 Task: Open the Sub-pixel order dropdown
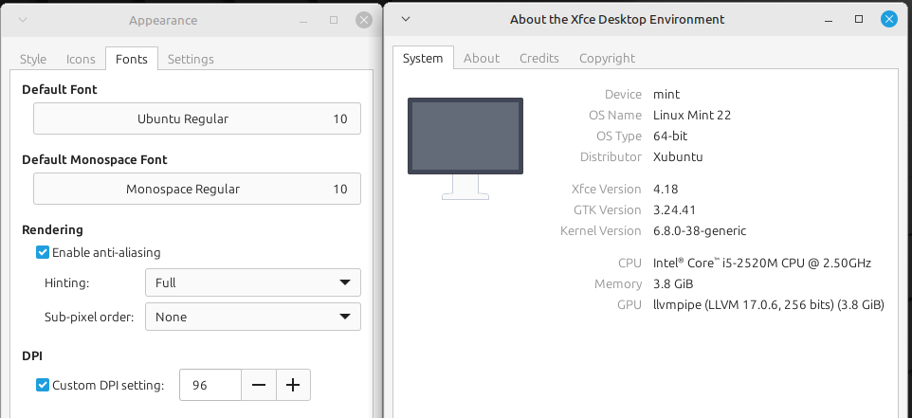pos(252,317)
